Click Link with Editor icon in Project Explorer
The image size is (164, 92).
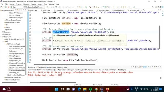click(x=18, y=10)
